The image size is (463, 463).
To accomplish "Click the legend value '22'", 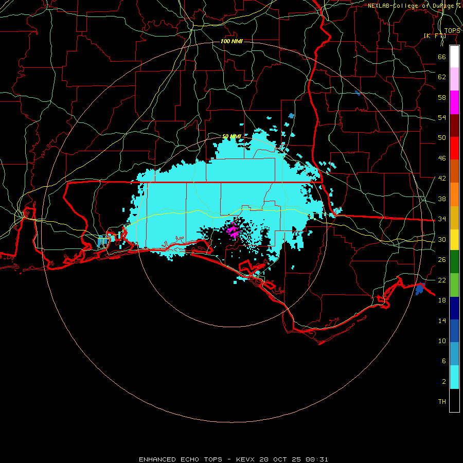I will (442, 280).
